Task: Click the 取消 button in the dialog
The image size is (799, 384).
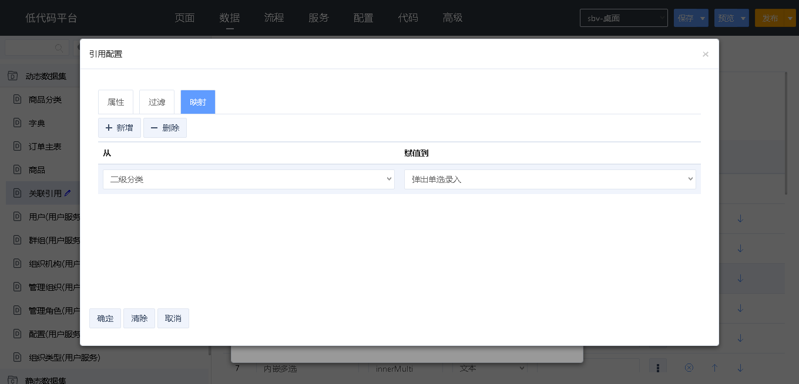Action: click(173, 318)
